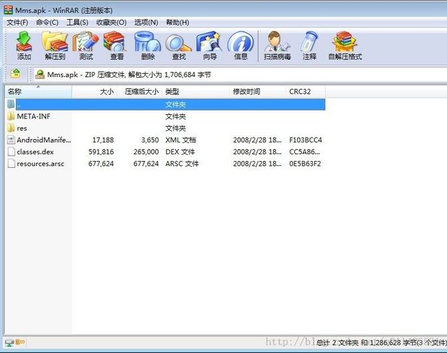Image resolution: width=447 pixels, height=353 pixels.
Task: Click packed size value 265,000
Action: click(x=146, y=152)
